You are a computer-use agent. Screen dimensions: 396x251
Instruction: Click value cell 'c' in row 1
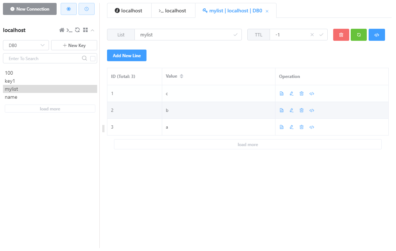(218, 94)
